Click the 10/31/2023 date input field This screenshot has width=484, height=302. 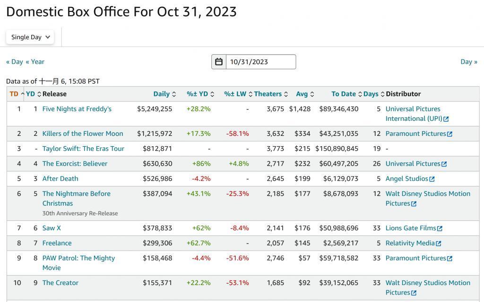point(260,62)
